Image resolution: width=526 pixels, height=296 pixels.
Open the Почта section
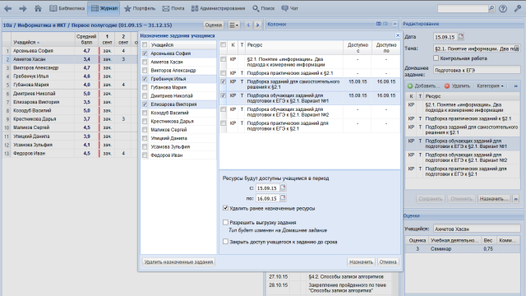pyautogui.click(x=173, y=8)
